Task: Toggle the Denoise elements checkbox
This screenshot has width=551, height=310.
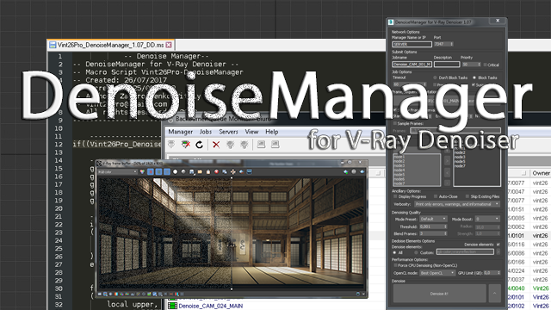Action: pos(498,245)
